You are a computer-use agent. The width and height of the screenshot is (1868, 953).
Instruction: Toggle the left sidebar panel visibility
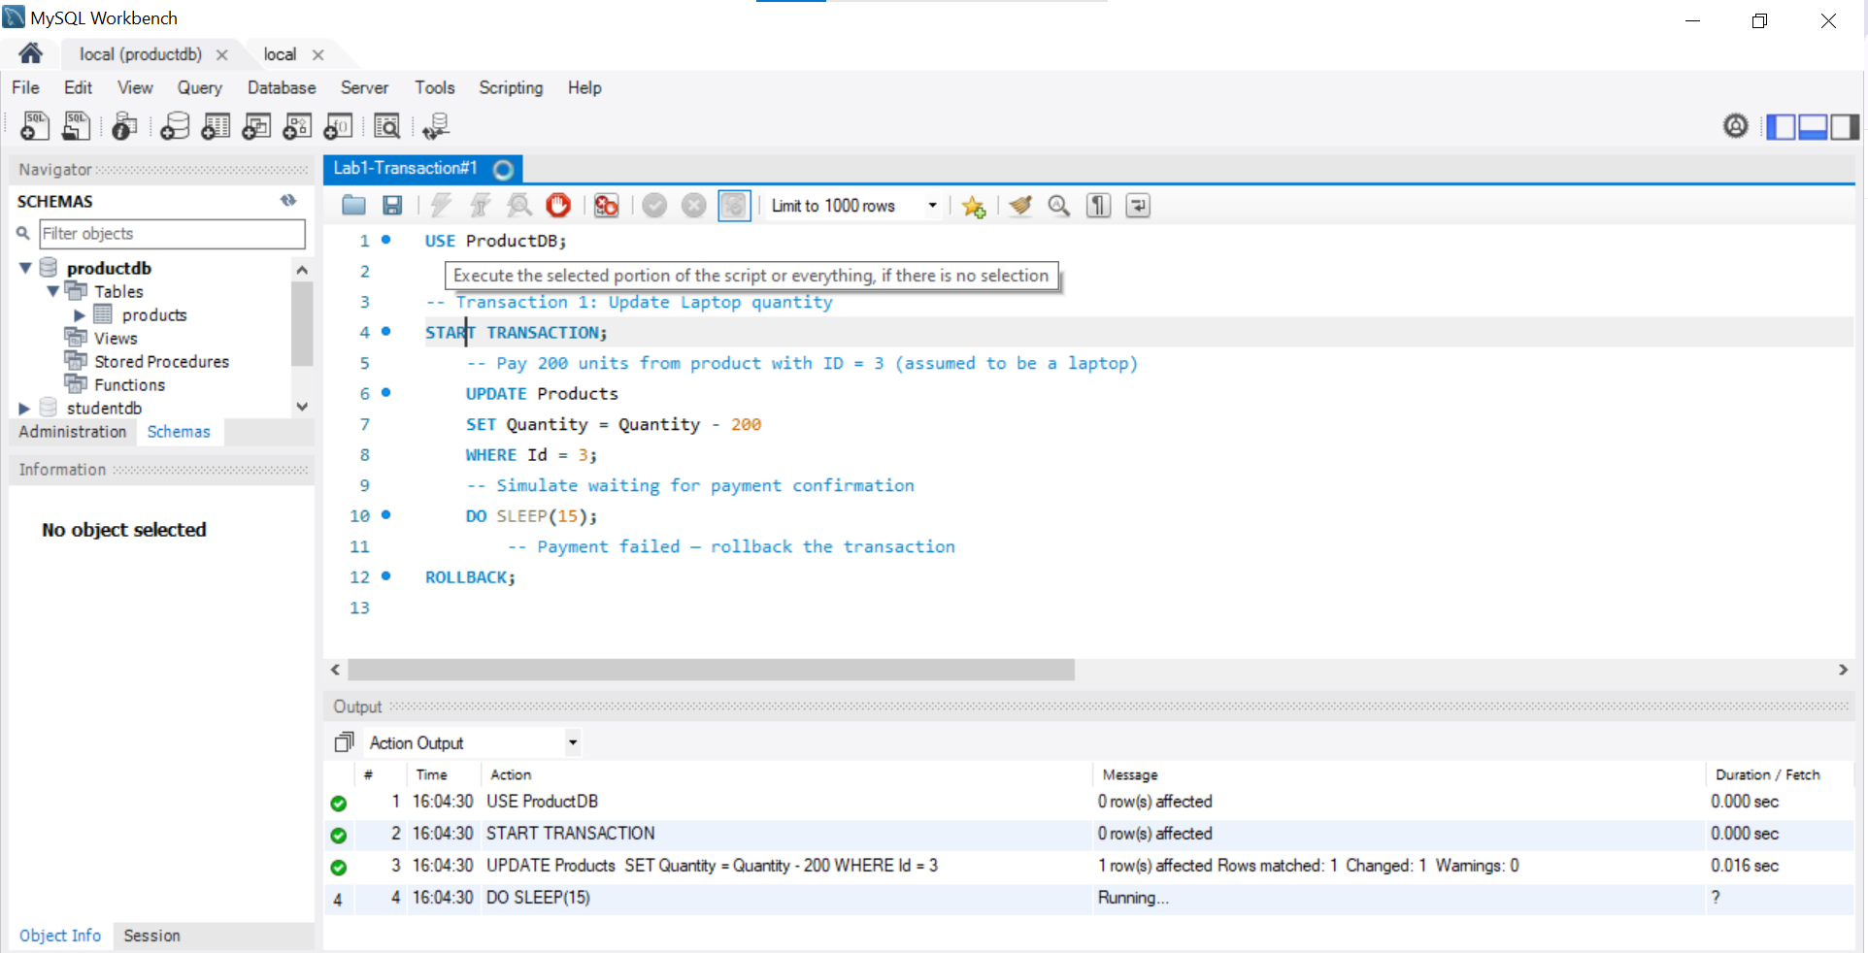click(x=1780, y=126)
